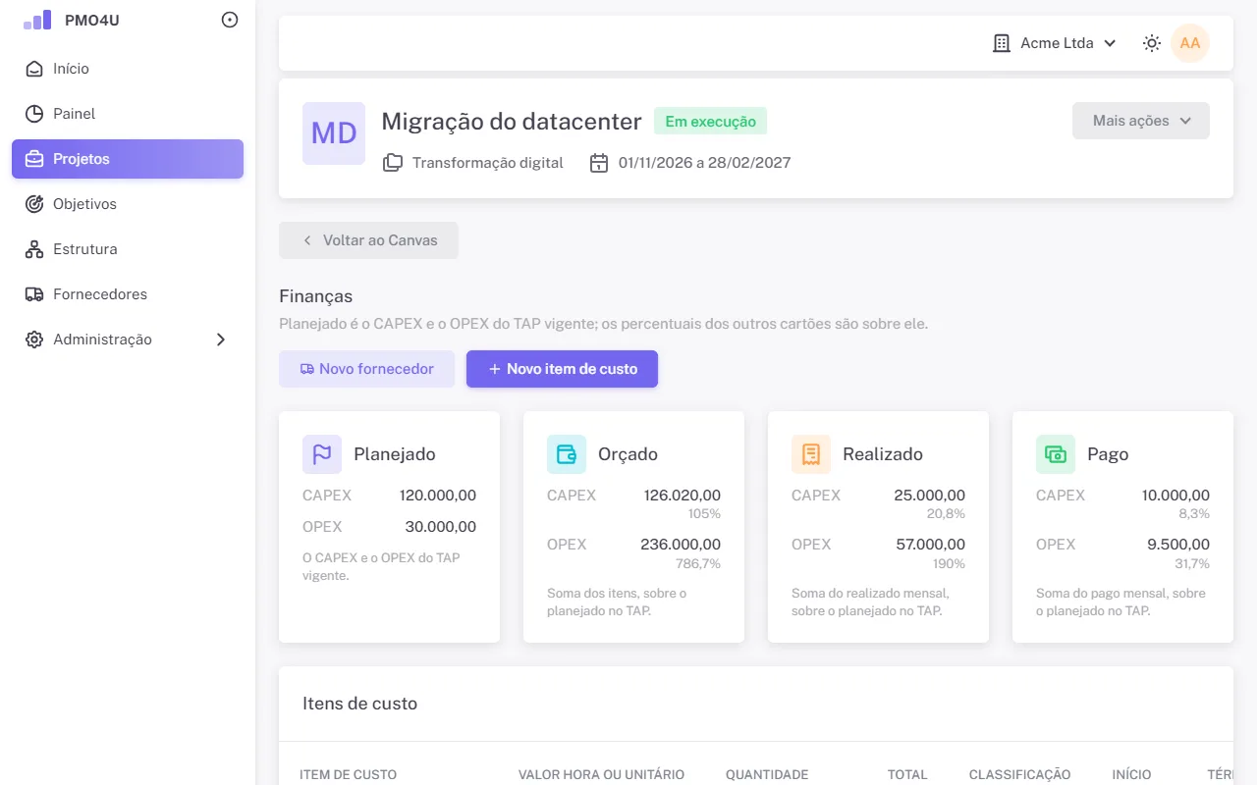Click the Itens de custo heading
The width and height of the screenshot is (1257, 785).
359,704
